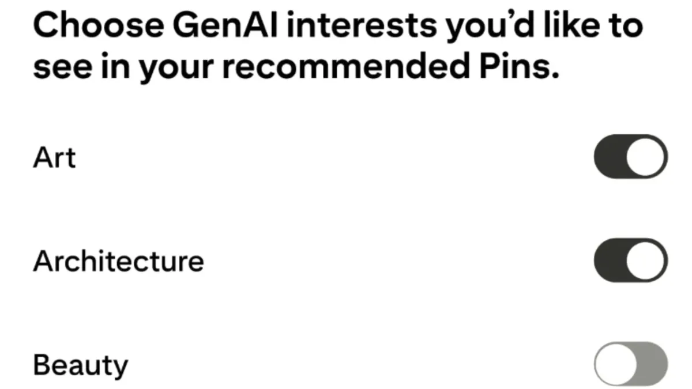
Task: Deactivate Architecture in recommended Pins
Action: point(630,260)
